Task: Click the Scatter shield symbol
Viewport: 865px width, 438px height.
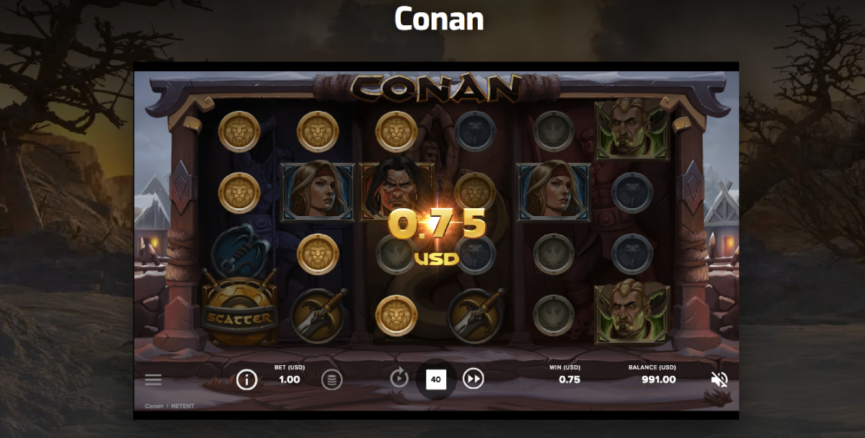Action: tap(239, 310)
